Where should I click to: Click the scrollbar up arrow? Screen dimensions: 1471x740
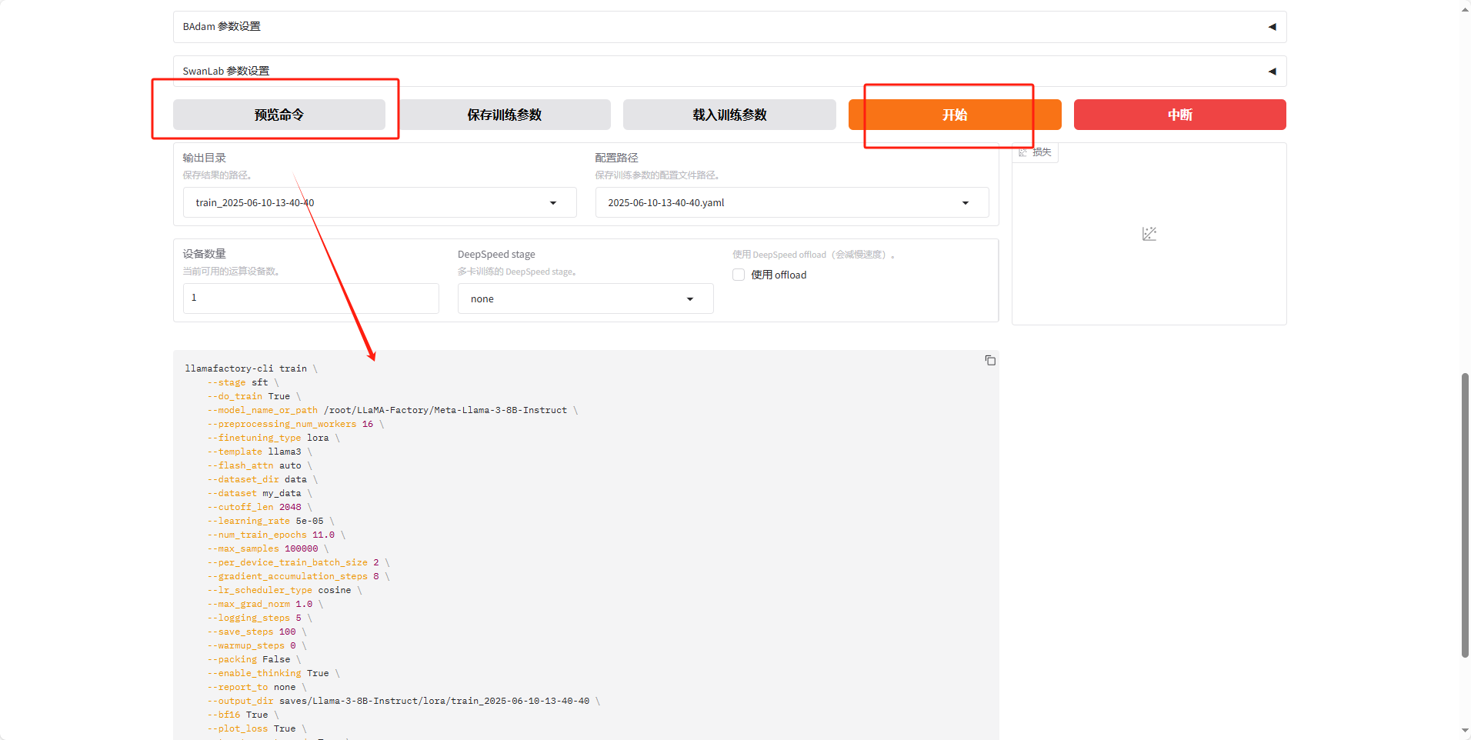(1465, 8)
